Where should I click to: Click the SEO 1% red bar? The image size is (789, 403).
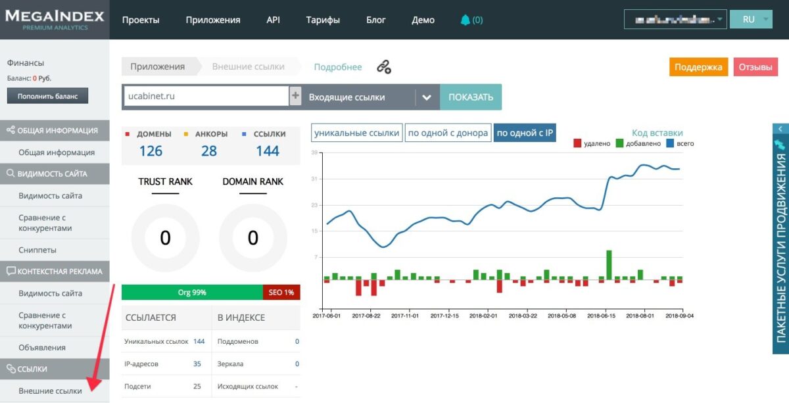[x=281, y=292]
